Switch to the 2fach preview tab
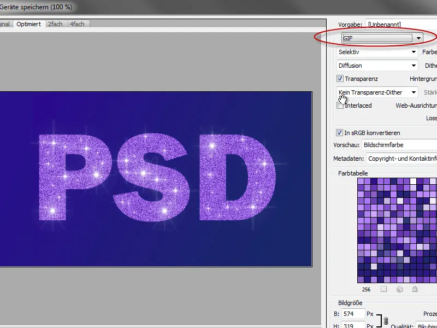437x328 pixels. pos(55,24)
